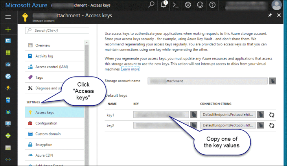Open Storage accounts icon in sidebar
Viewport: 287px width, 166px height.
pos(8,148)
